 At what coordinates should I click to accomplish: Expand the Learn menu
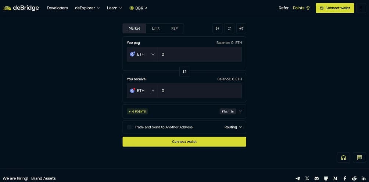click(x=114, y=8)
